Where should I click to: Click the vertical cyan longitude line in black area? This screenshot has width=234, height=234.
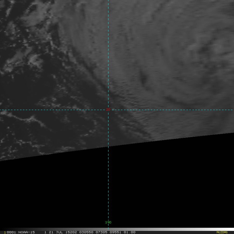pyautogui.click(x=108, y=182)
